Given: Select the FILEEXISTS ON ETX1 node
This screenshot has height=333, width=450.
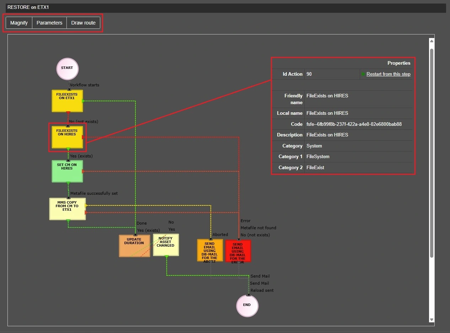Looking at the screenshot, I should (x=67, y=101).
